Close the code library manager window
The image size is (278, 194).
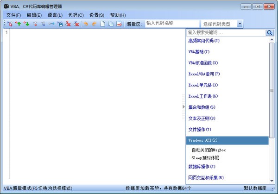[x=269, y=6]
